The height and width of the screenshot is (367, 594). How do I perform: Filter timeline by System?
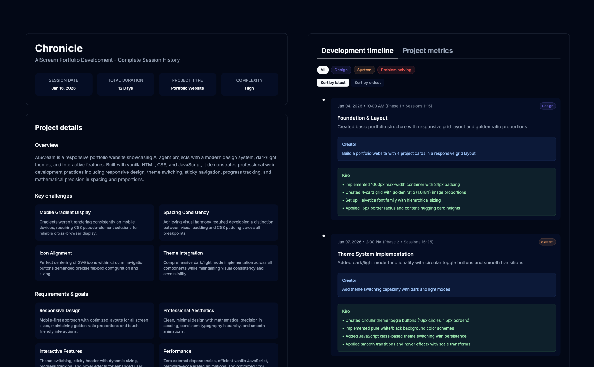364,70
